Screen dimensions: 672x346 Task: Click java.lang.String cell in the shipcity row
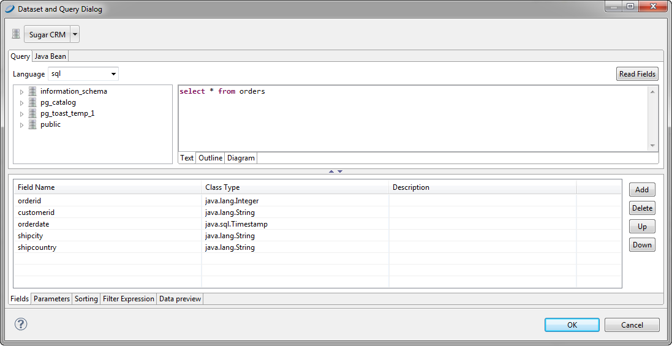295,236
